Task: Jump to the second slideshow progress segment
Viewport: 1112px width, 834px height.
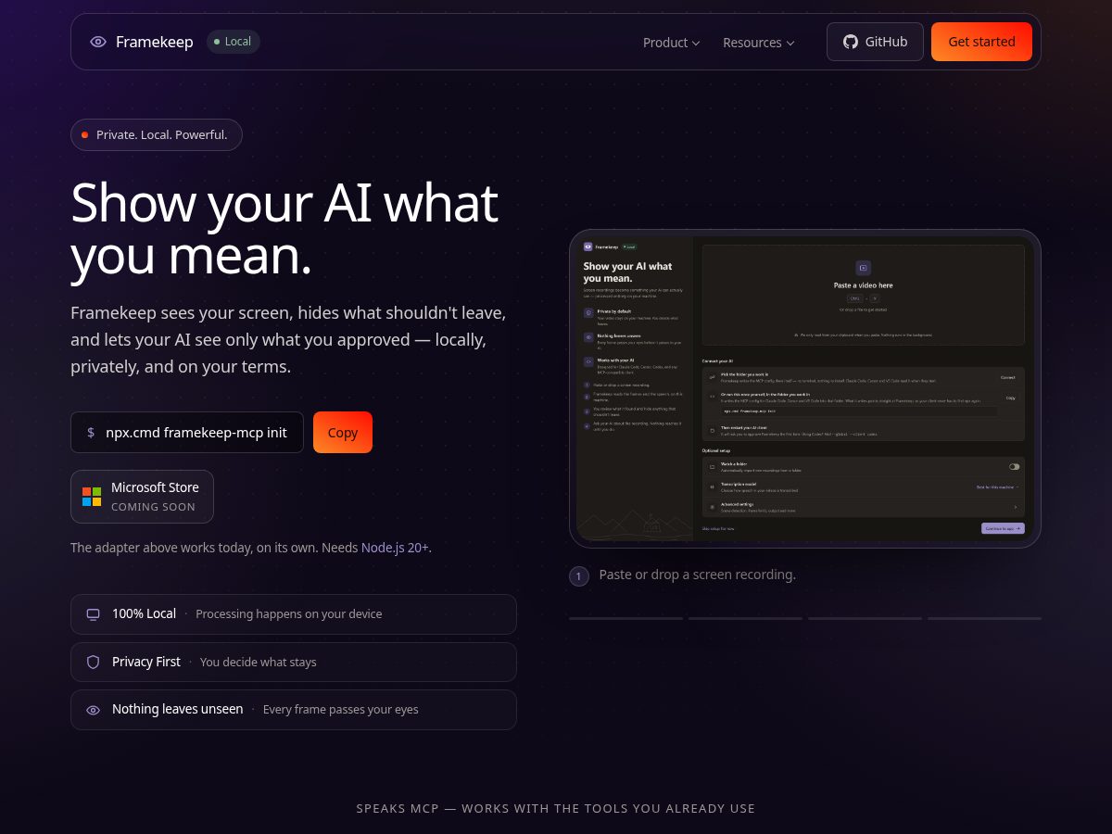Action: click(745, 618)
